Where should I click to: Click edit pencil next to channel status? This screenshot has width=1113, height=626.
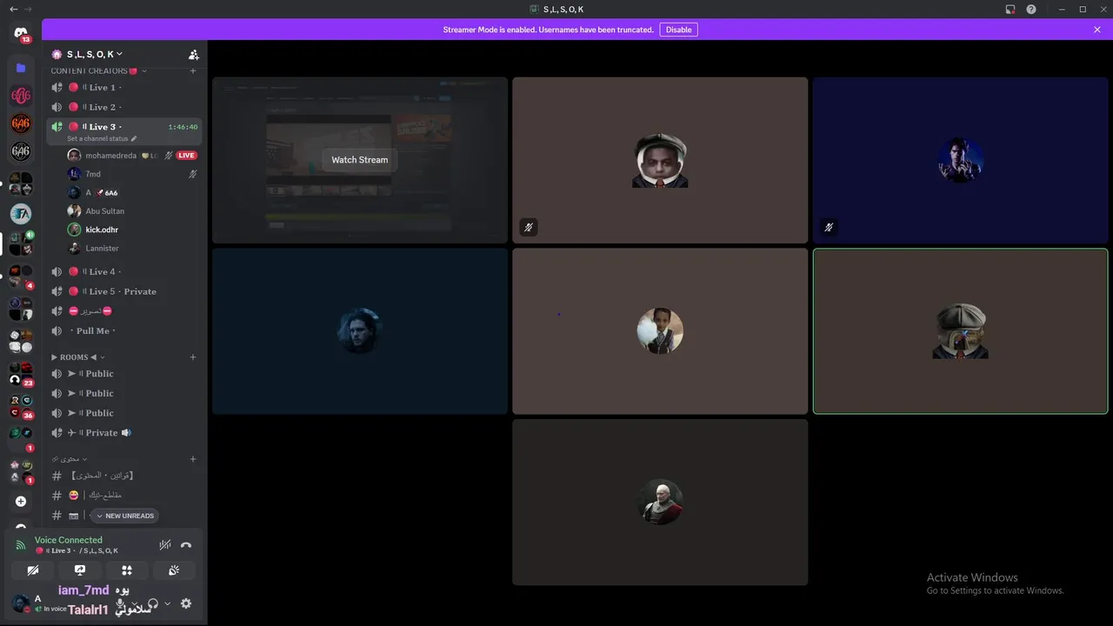coord(134,139)
